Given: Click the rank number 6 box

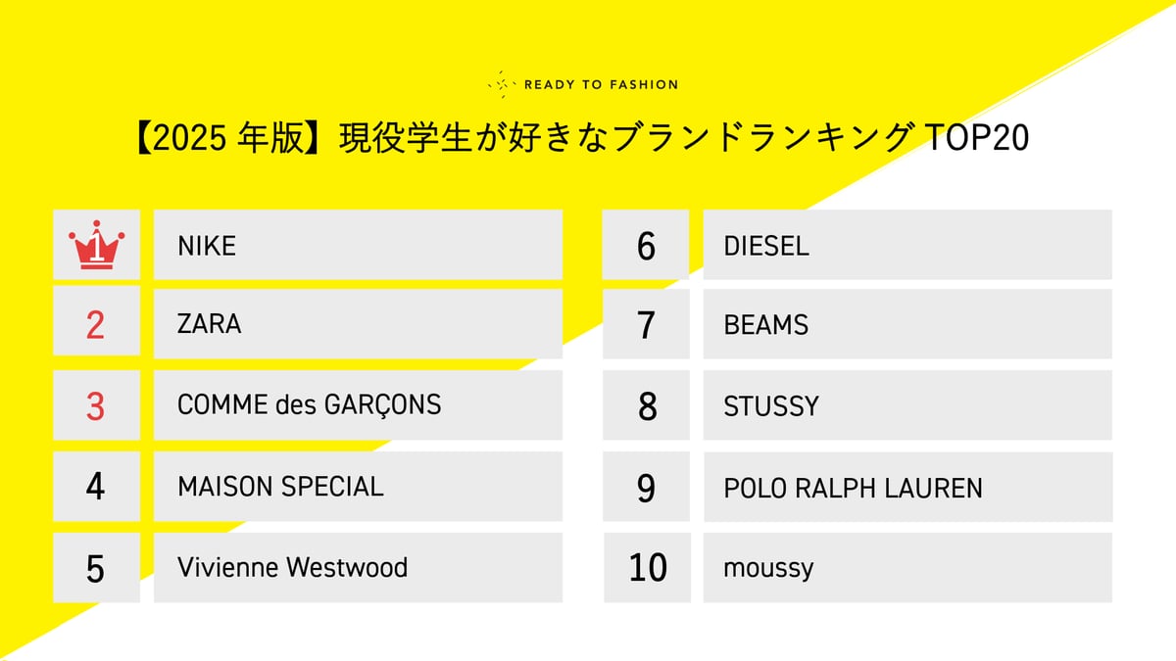Looking at the screenshot, I should click(x=646, y=245).
